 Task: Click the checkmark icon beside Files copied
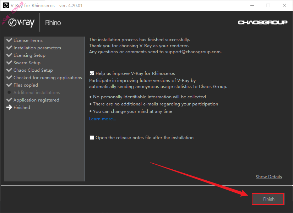click(x=9, y=85)
